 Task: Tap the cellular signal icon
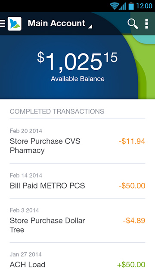point(123,6)
